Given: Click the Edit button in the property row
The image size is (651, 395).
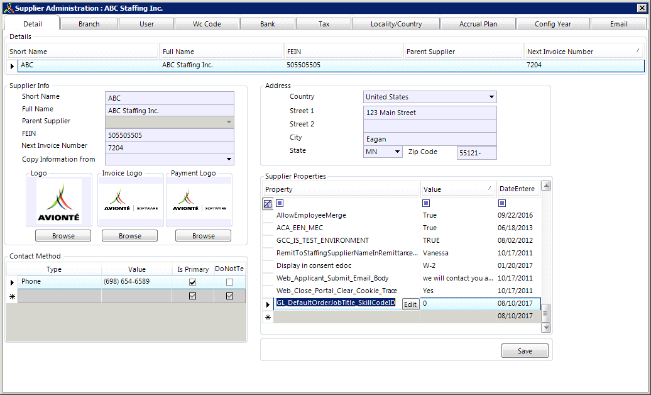Looking at the screenshot, I should click(410, 304).
